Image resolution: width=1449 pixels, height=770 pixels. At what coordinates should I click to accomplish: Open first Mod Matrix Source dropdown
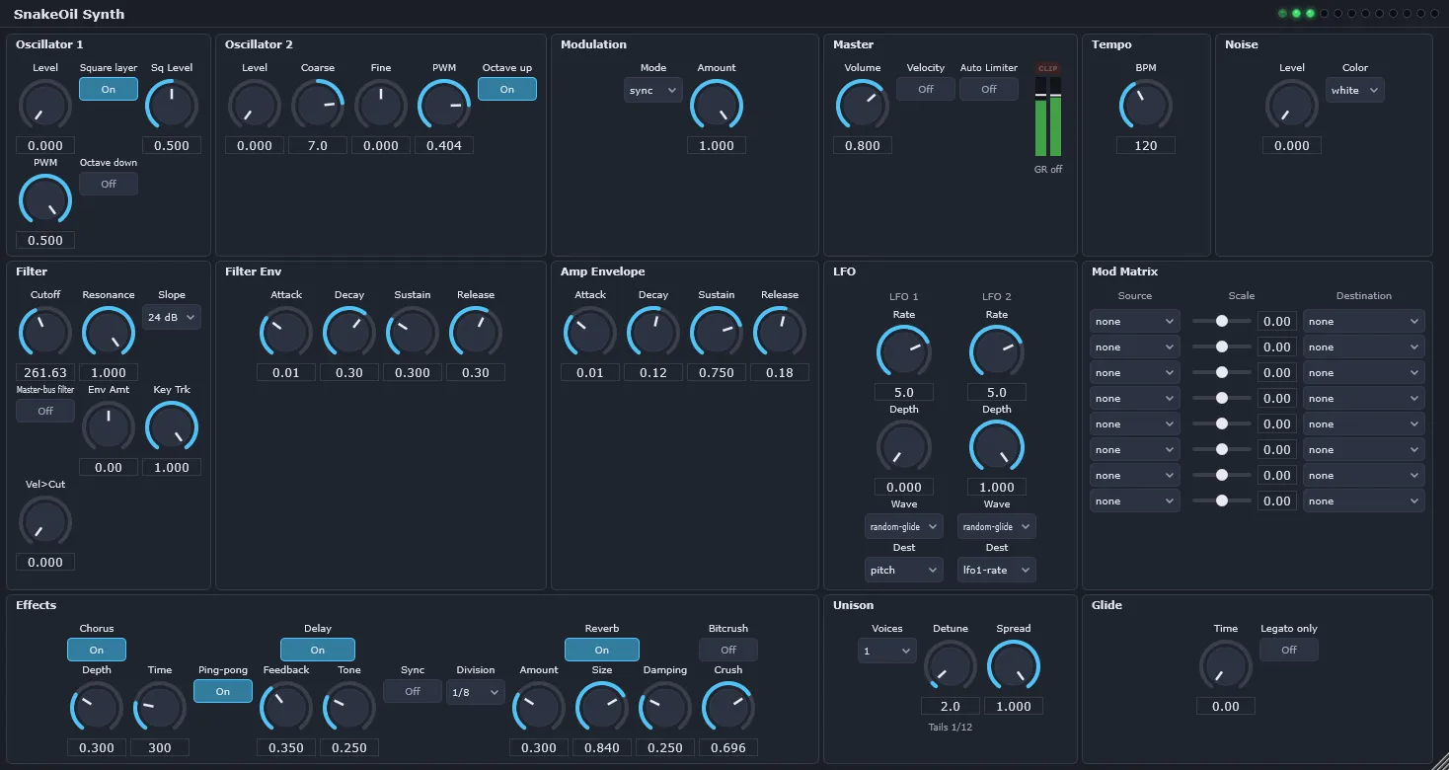(x=1135, y=321)
